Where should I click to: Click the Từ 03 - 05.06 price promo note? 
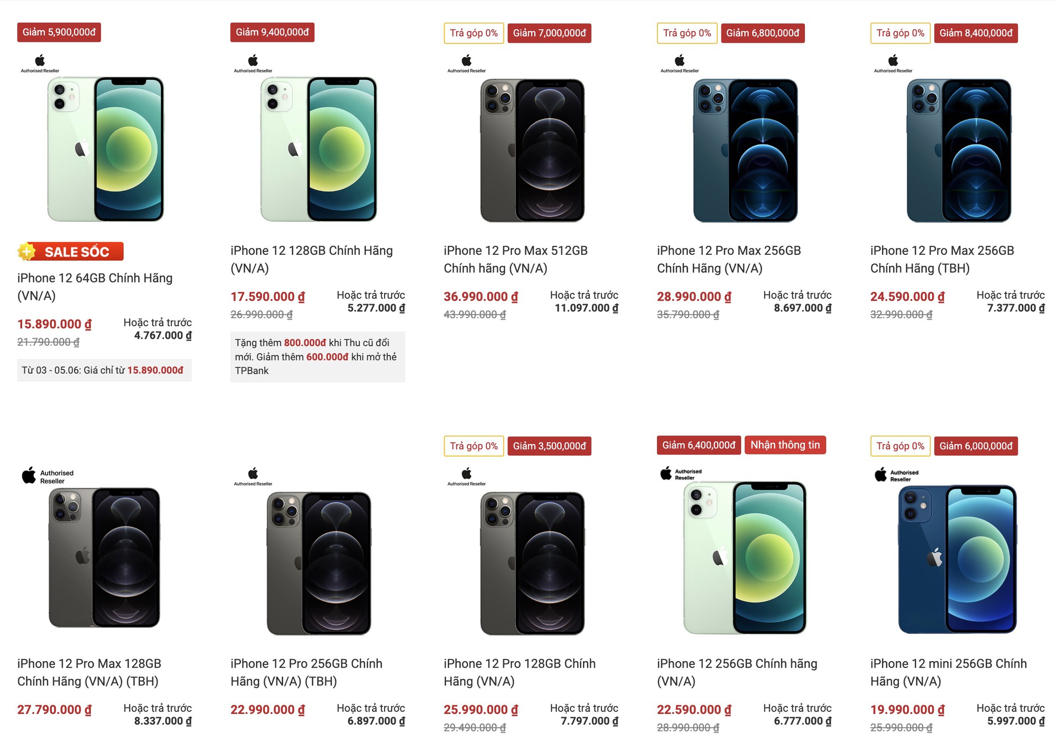click(104, 370)
